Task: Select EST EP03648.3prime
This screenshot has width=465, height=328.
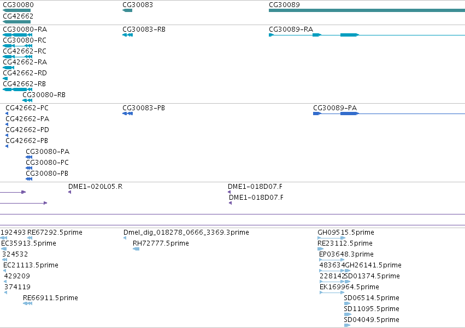Action: click(x=346, y=254)
